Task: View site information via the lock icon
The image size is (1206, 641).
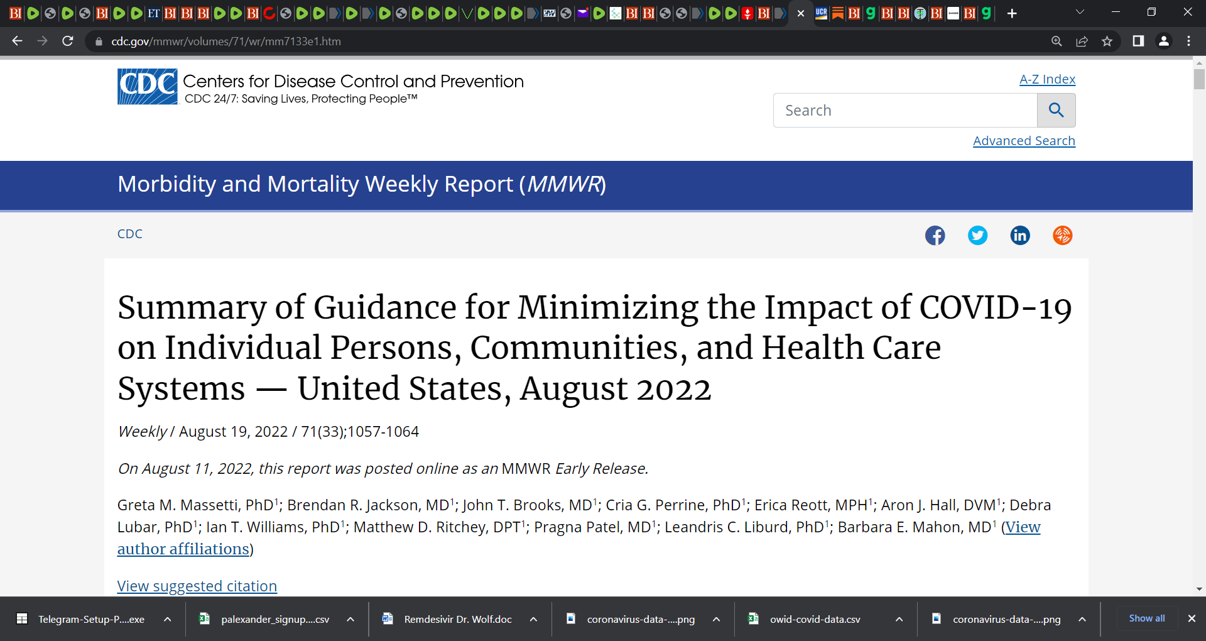Action: pos(98,41)
